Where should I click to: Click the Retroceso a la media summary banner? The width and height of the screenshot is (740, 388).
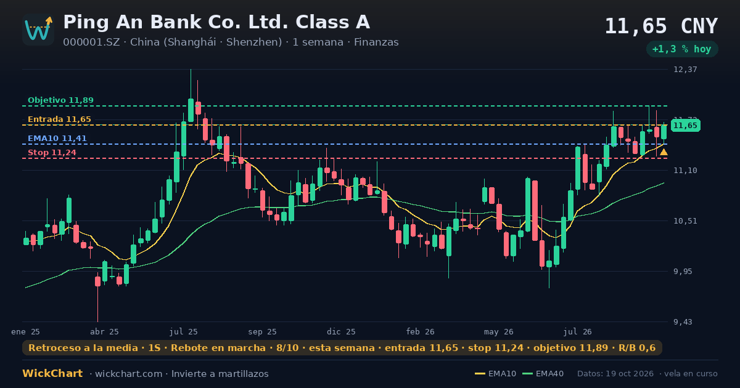pyautogui.click(x=342, y=348)
